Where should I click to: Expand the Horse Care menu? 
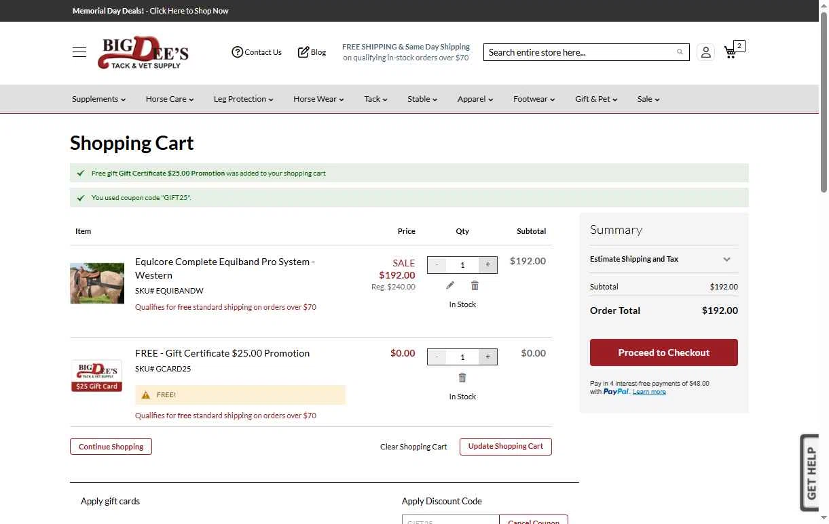[x=170, y=99]
